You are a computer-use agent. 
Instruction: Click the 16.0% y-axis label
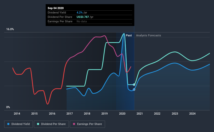coord(10,29)
